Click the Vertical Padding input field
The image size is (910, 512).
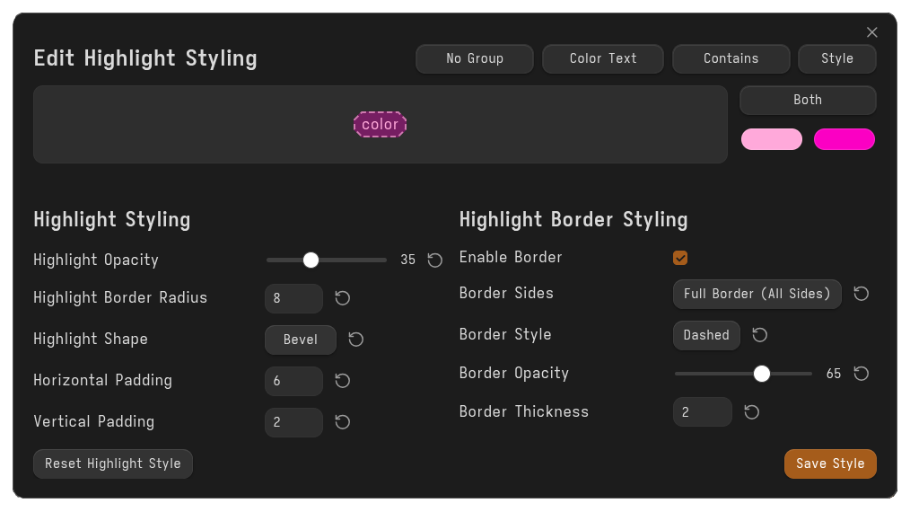[x=294, y=422]
